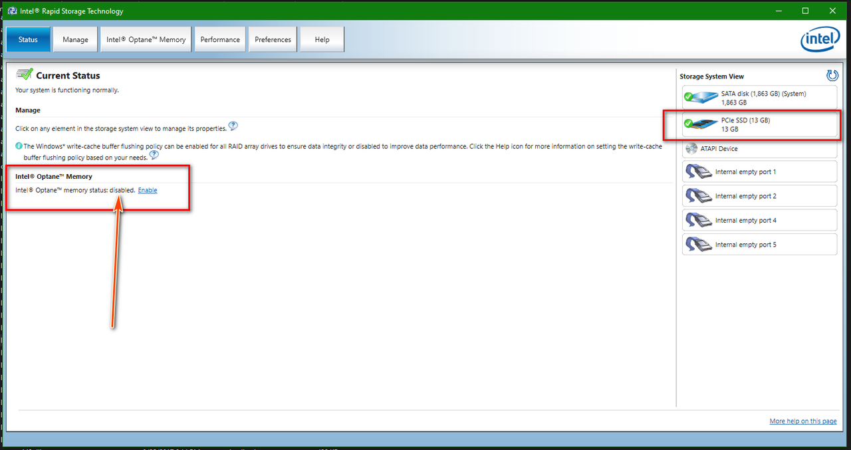Click the Internal empty port 2 cable icon
The image size is (851, 450).
point(698,196)
